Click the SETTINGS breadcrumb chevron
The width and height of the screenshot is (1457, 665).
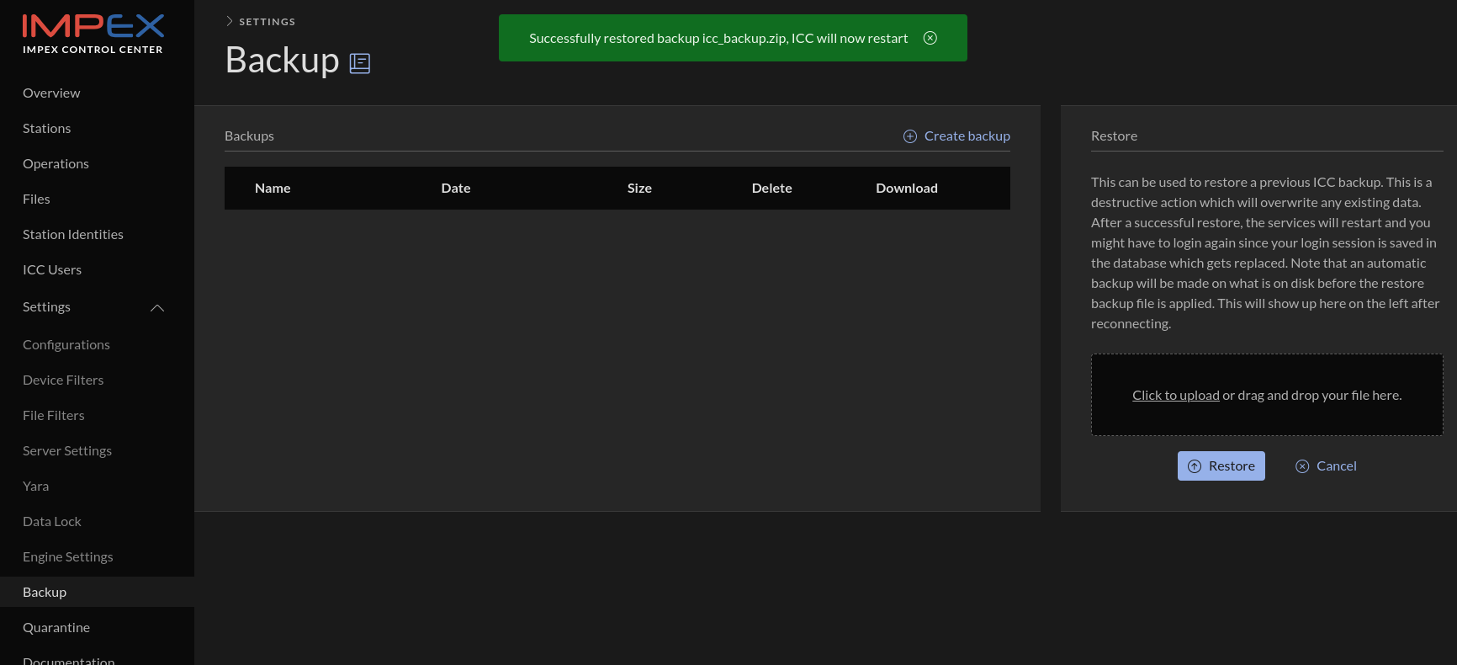[x=229, y=21]
